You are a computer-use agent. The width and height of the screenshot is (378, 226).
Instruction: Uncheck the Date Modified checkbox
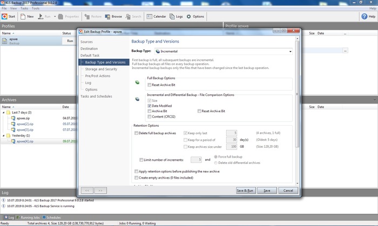(150, 106)
